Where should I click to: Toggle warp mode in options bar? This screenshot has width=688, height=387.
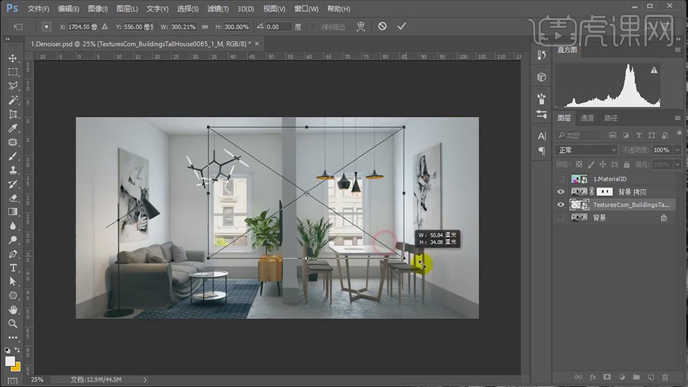(361, 26)
